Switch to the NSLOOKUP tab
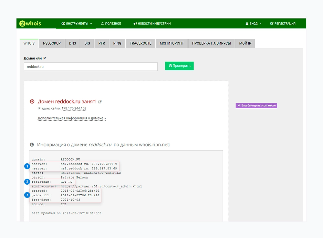This screenshot has height=238, width=323. [x=52, y=43]
